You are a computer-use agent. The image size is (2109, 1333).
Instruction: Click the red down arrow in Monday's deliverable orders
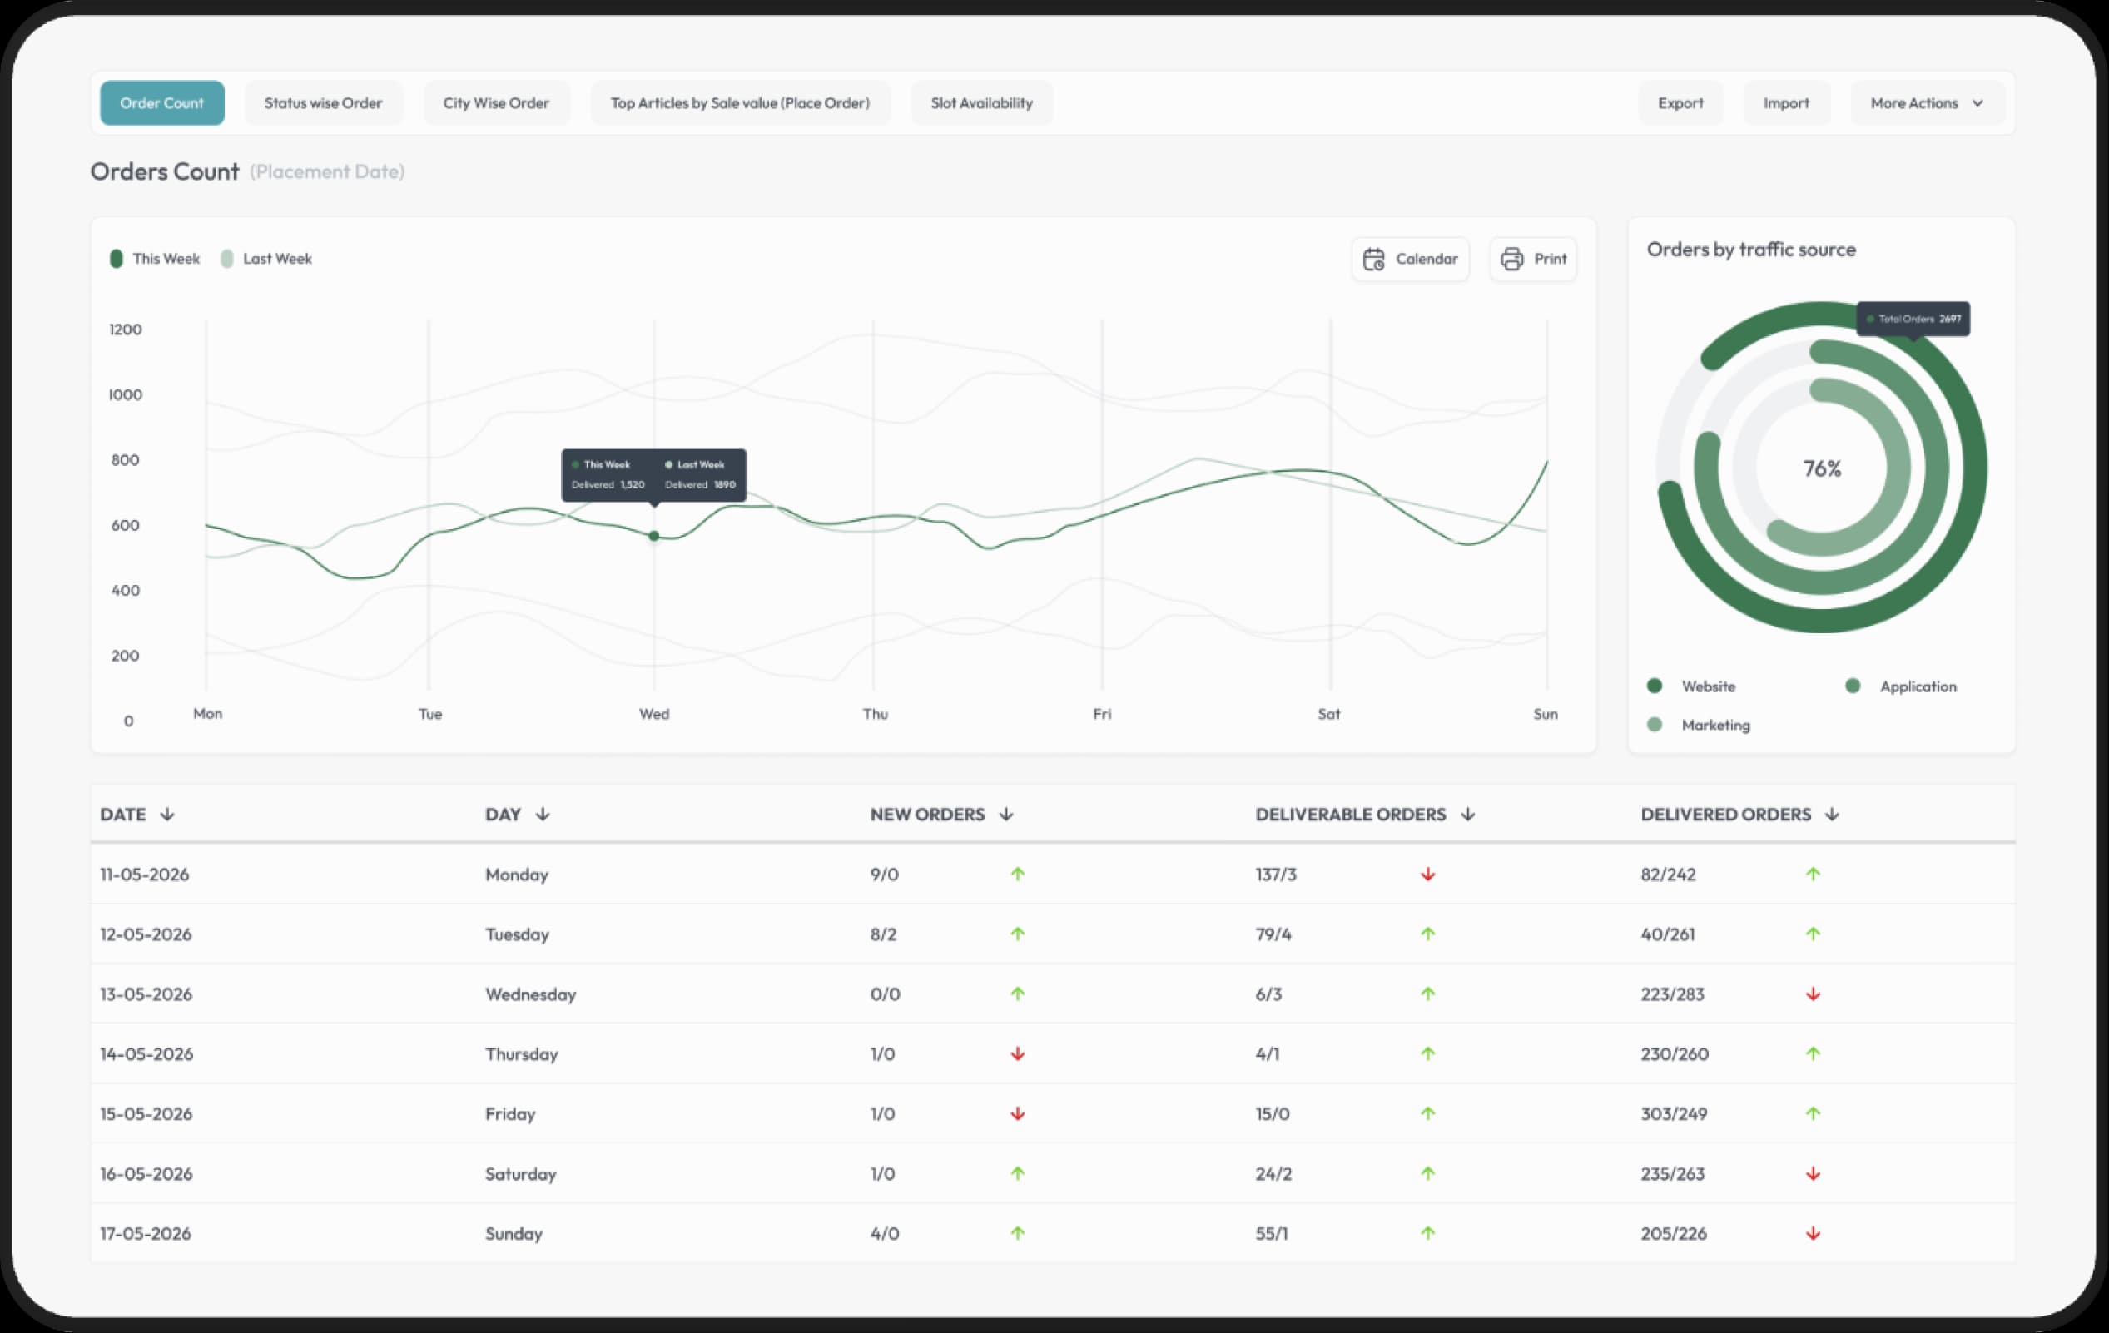1427,874
